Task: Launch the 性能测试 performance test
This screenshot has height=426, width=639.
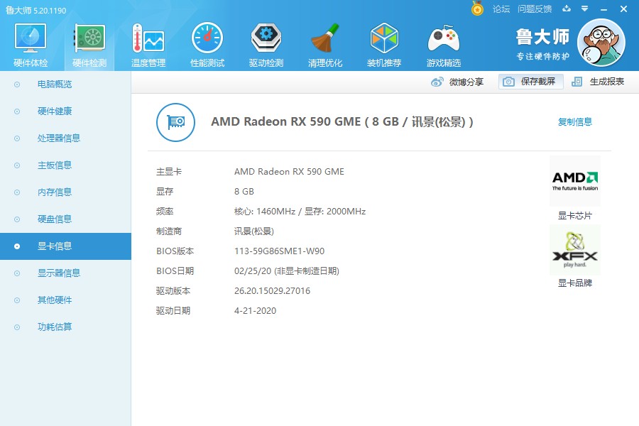Action: tap(207, 43)
